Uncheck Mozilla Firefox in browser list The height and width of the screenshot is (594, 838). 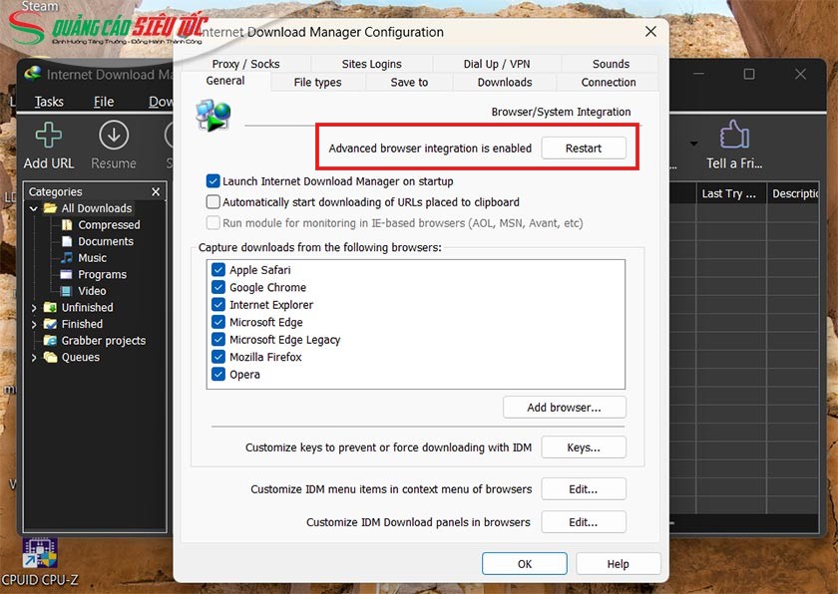pos(218,358)
